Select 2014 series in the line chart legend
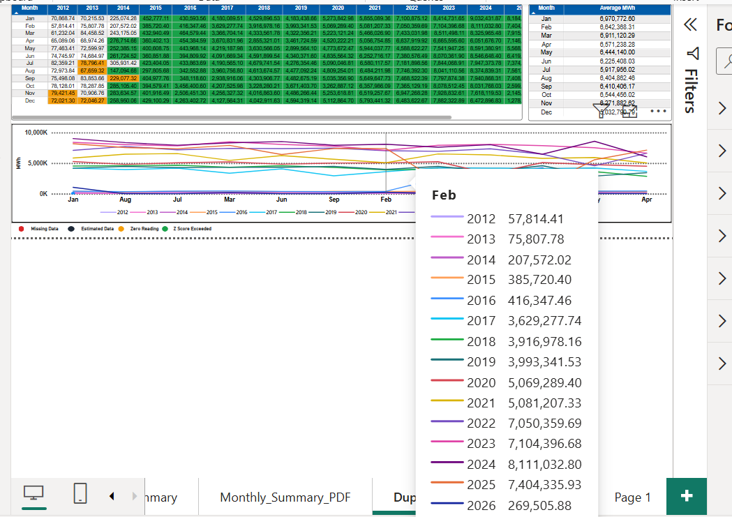The image size is (732, 517). [174, 212]
